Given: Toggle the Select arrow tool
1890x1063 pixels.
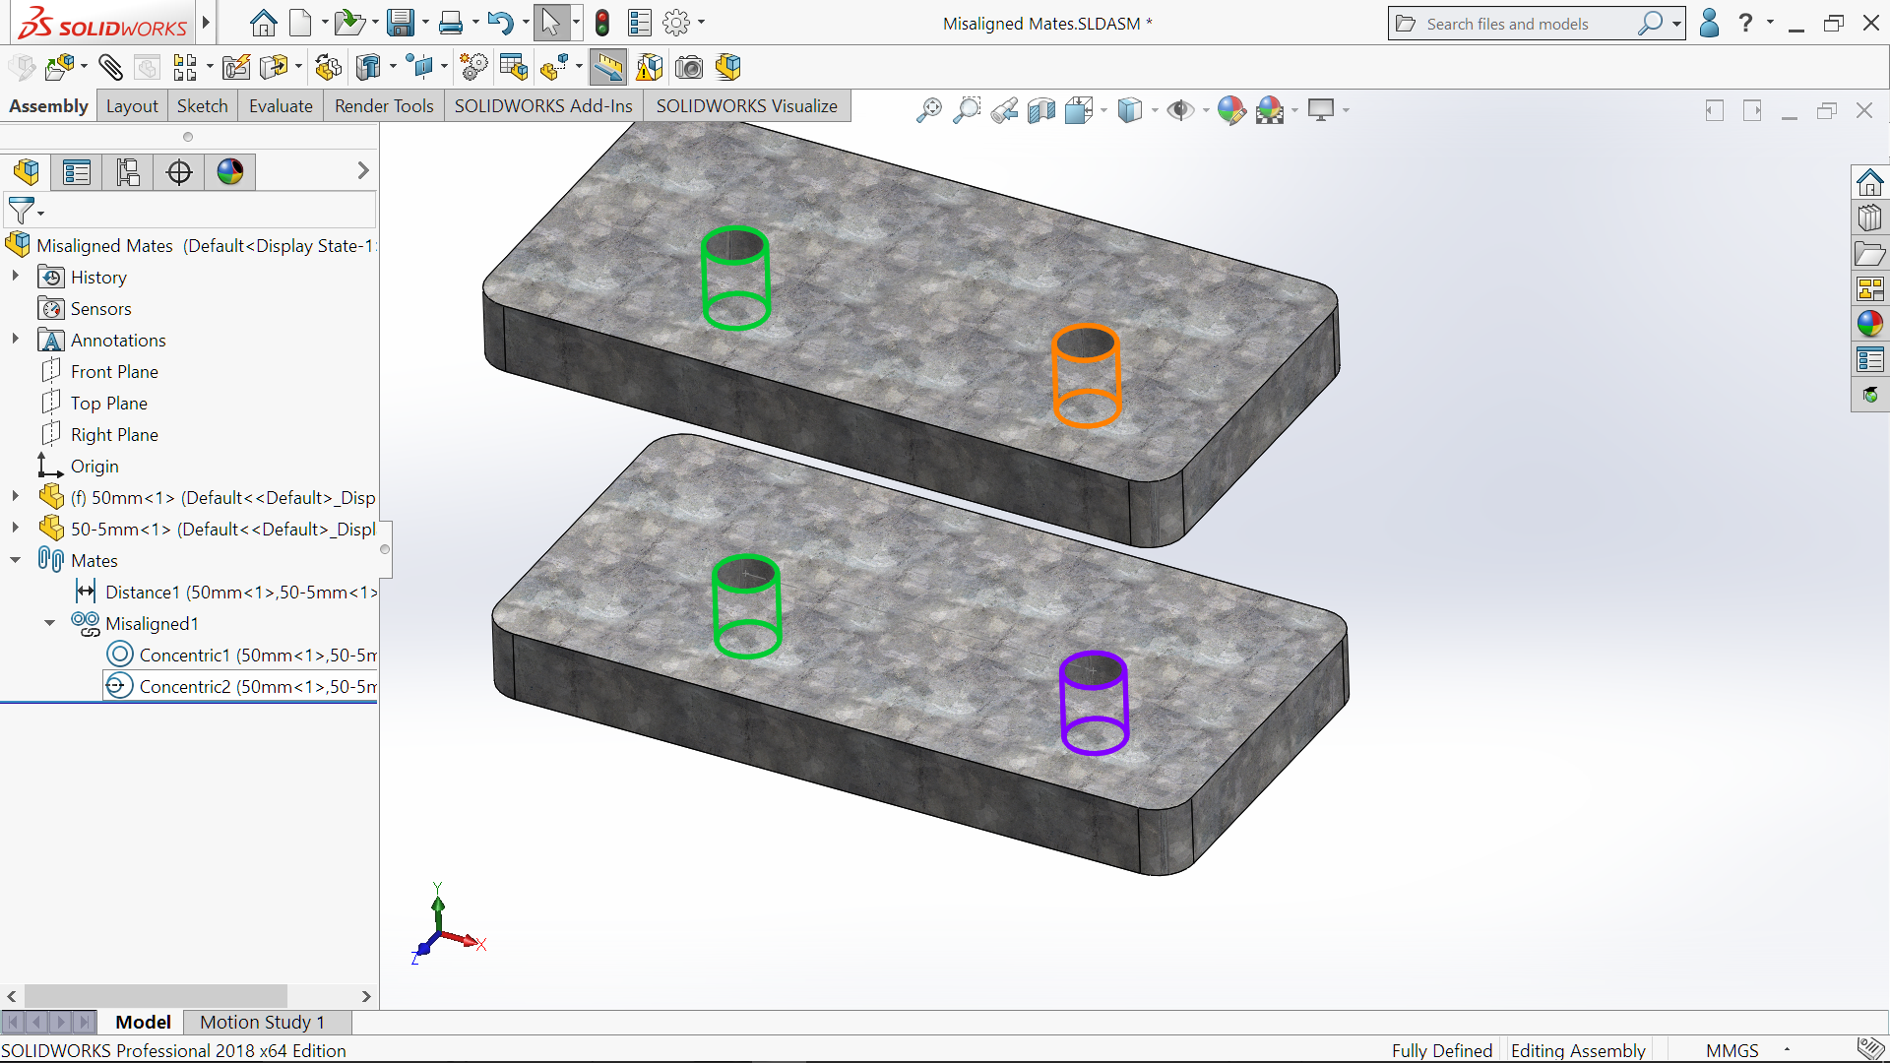Looking at the screenshot, I should [551, 23].
